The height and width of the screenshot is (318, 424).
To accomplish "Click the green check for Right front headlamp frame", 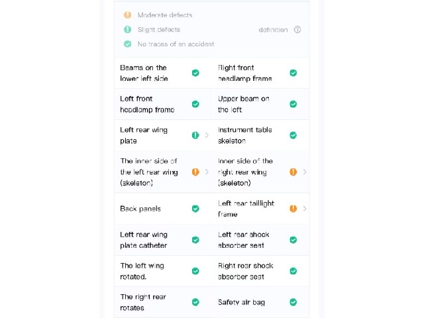I will tap(293, 73).
